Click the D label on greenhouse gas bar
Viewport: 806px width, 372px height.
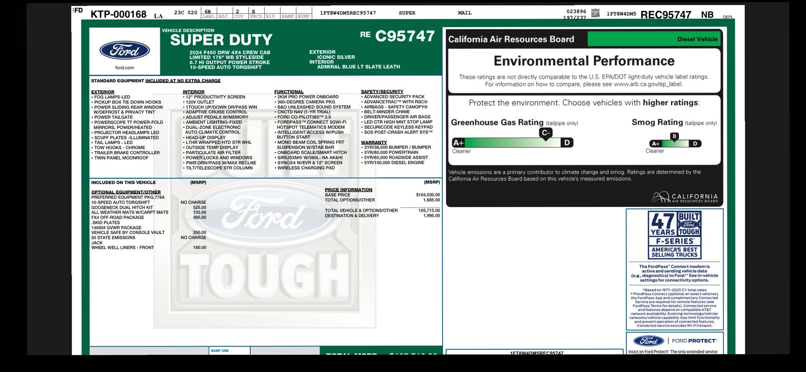tap(567, 143)
